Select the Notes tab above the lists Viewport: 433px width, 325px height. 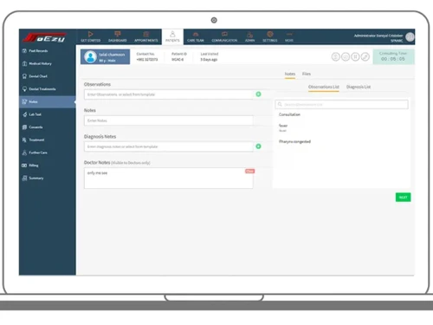coord(290,75)
